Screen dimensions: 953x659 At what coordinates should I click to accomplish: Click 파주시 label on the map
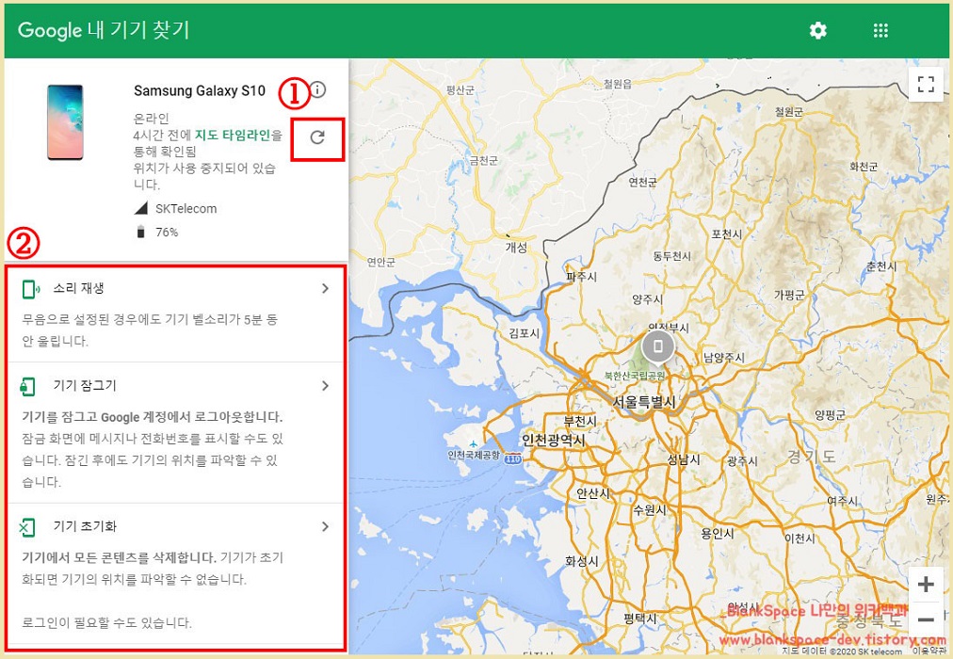(581, 277)
